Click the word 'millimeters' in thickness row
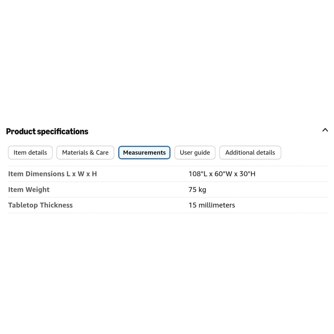This screenshot has width=334, height=334. [x=217, y=205]
